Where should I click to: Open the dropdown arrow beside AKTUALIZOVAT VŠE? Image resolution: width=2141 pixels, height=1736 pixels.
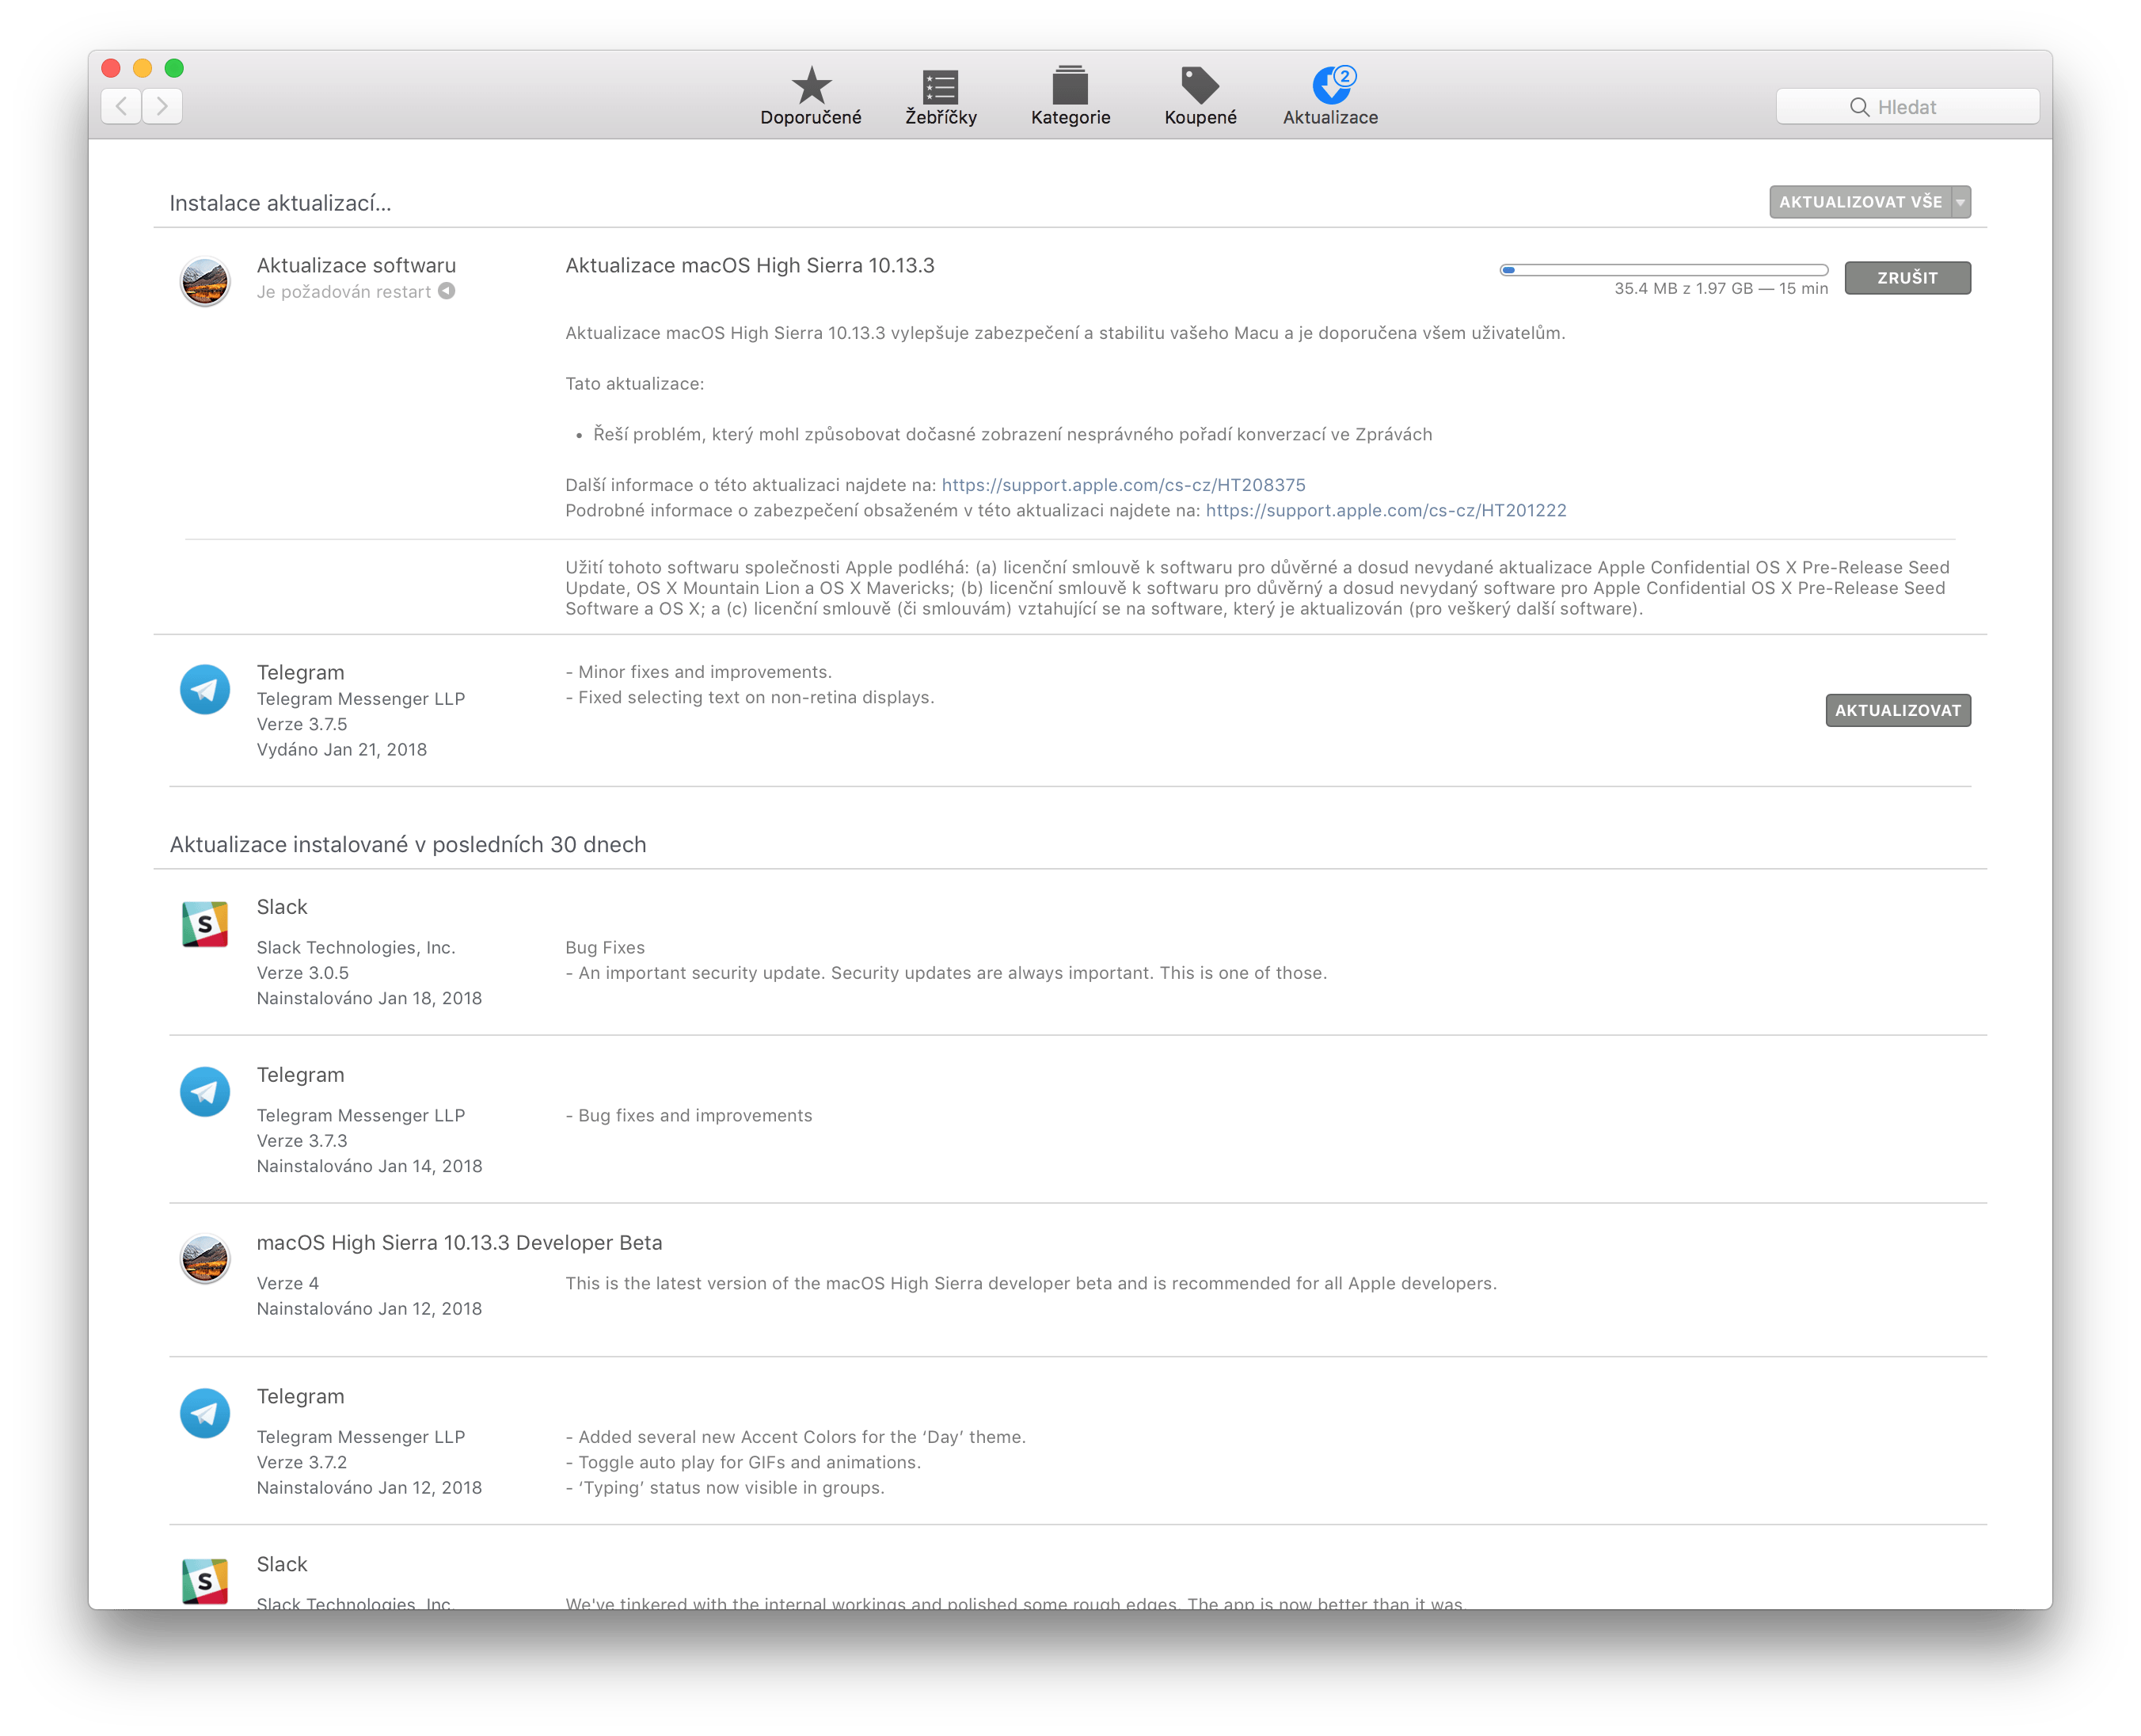coord(1961,202)
